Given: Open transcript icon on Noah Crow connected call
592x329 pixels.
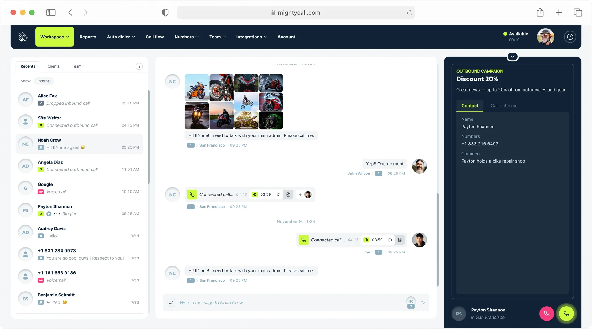Looking at the screenshot, I should point(288,194).
